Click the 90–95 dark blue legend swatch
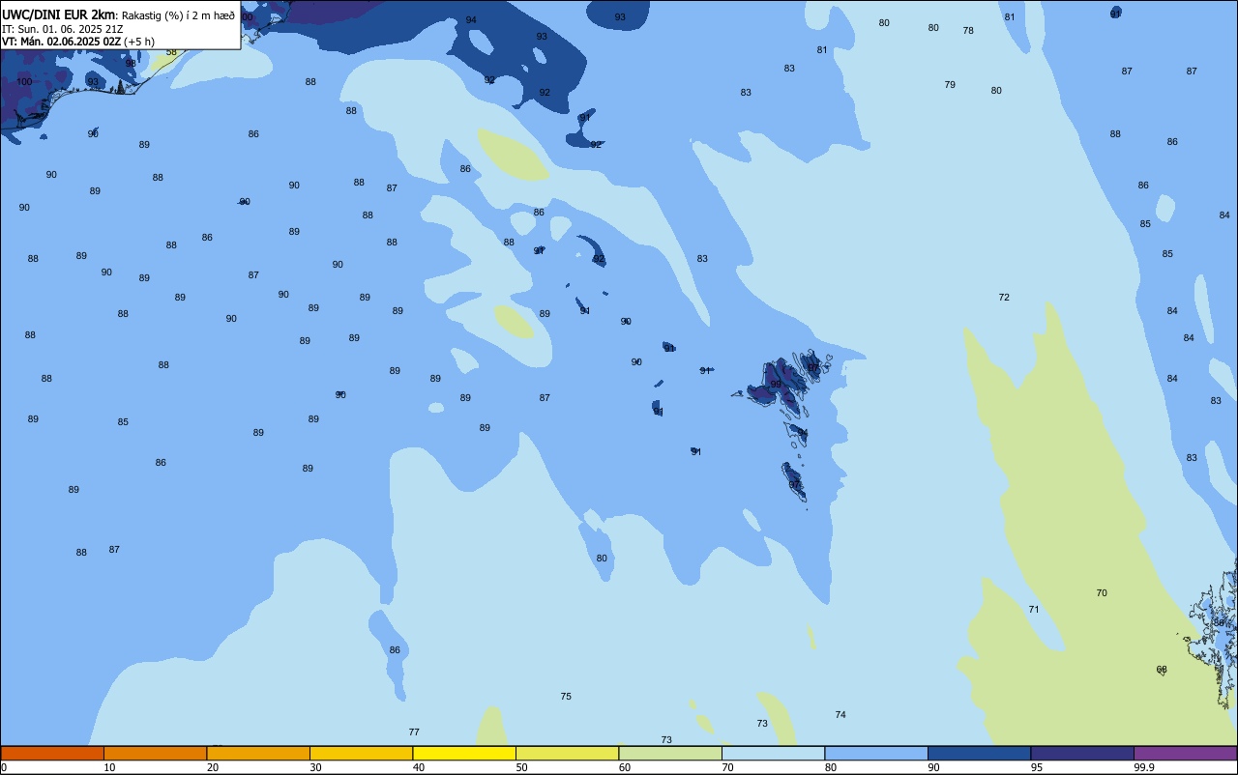This screenshot has height=775, width=1238. [979, 753]
